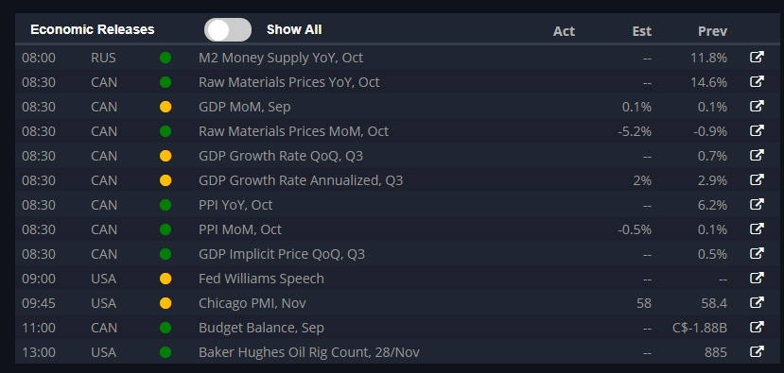Open external link for Baker Hughes Oil Rig Count
The image size is (784, 373).
pos(757,352)
